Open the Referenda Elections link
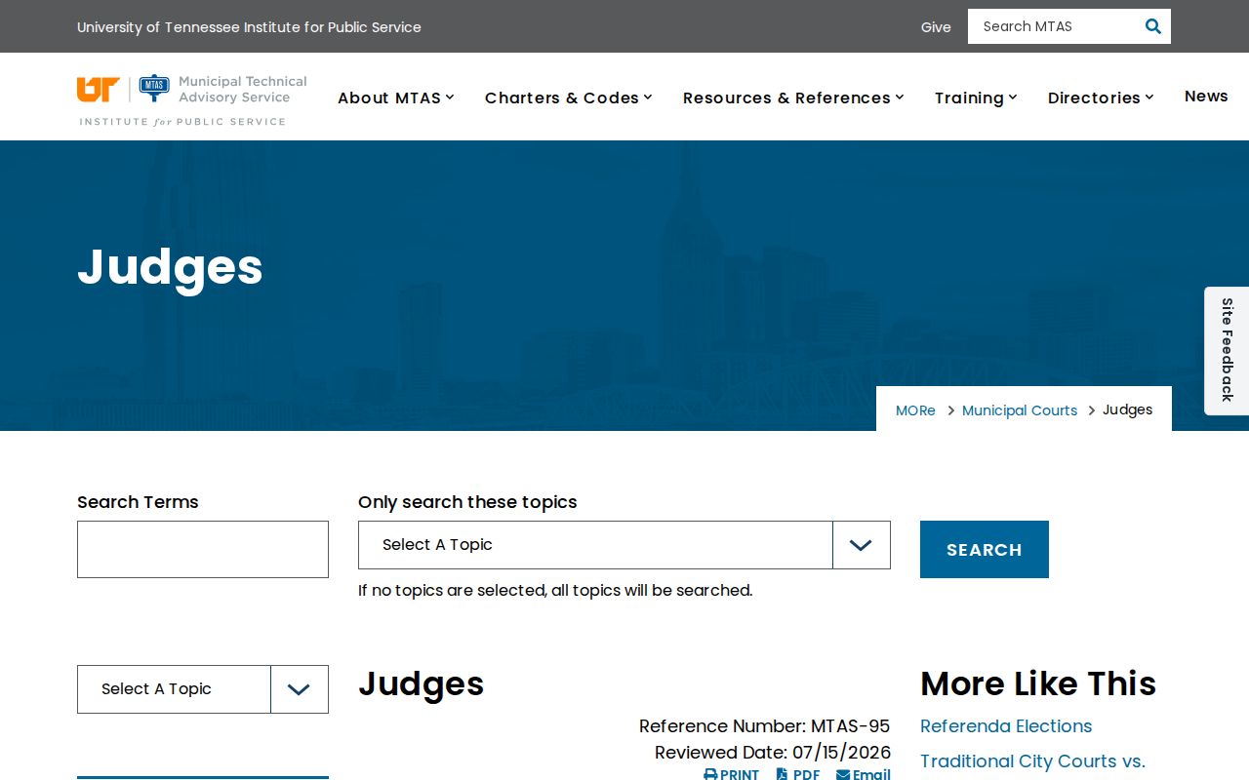 (1006, 726)
